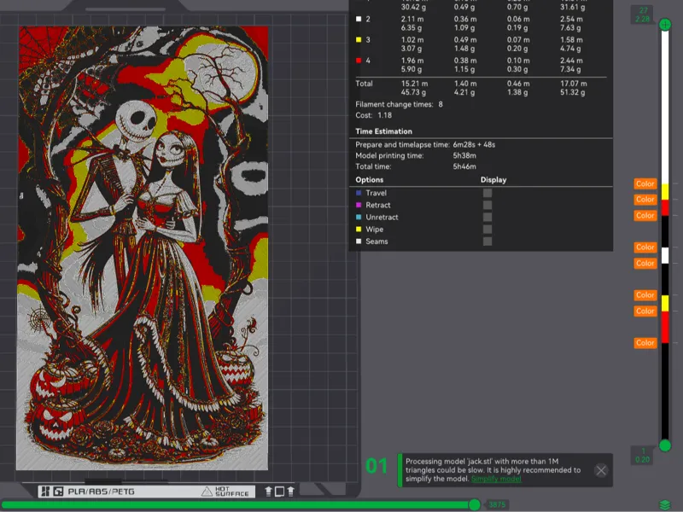Select the Total time 5h46m value
Image resolution: width=683 pixels, height=512 pixels.
click(464, 166)
